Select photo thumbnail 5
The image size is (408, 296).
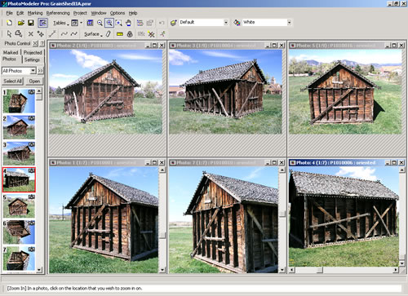(x=19, y=206)
